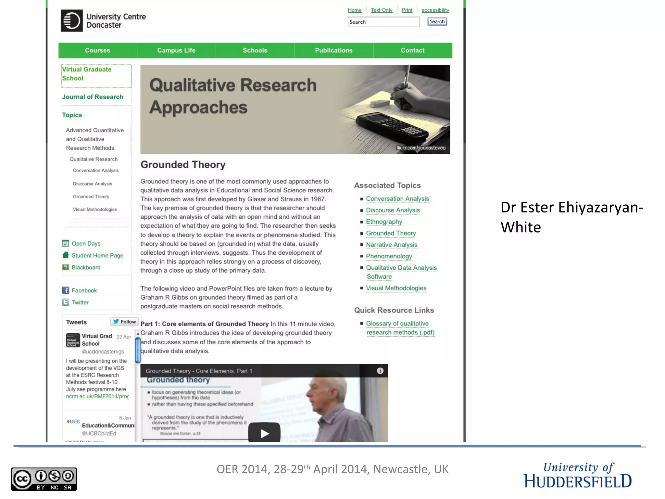Open Glossary of qualitative research methods pdf
Image resolution: width=665 pixels, height=499 pixels.
click(x=400, y=328)
